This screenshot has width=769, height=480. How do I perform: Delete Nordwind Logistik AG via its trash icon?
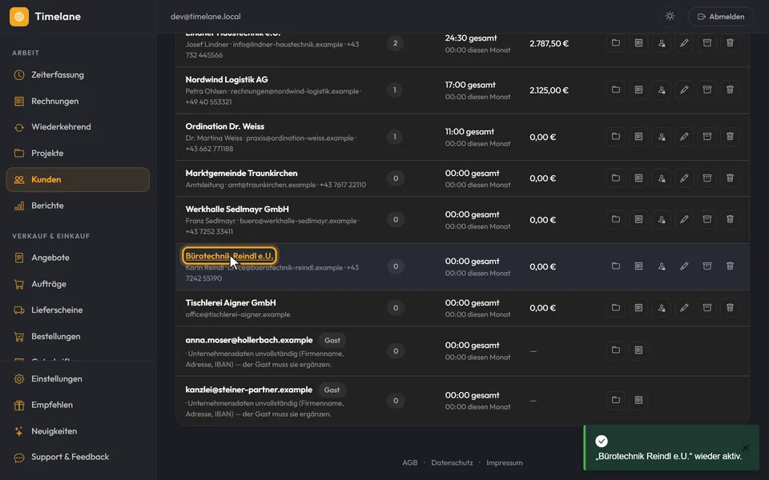(x=730, y=90)
